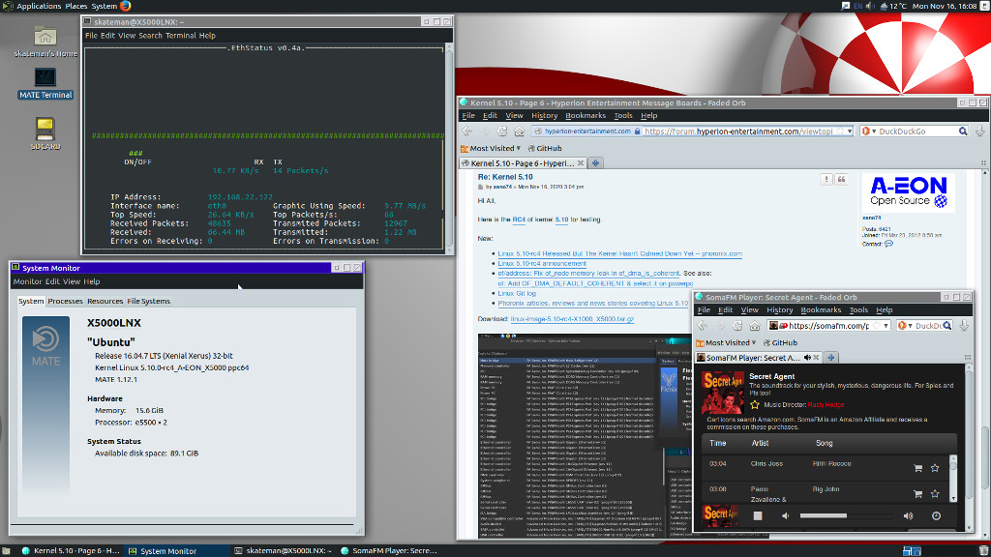This screenshot has height=557, width=991.
Task: Click DuckDuckGo search magnifier in forum window
Action: tap(963, 132)
